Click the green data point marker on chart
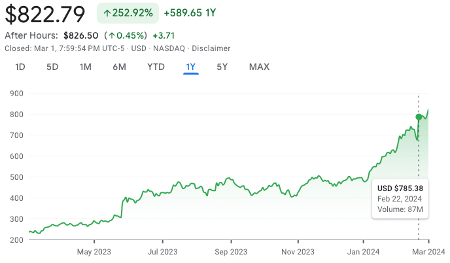 pos(419,117)
